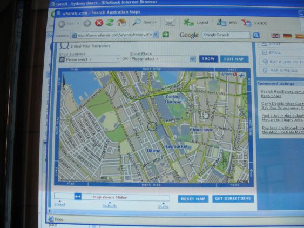This screenshot has width=304, height=228.
Task: Click the green Go arrow next to address
Action: (166, 35)
